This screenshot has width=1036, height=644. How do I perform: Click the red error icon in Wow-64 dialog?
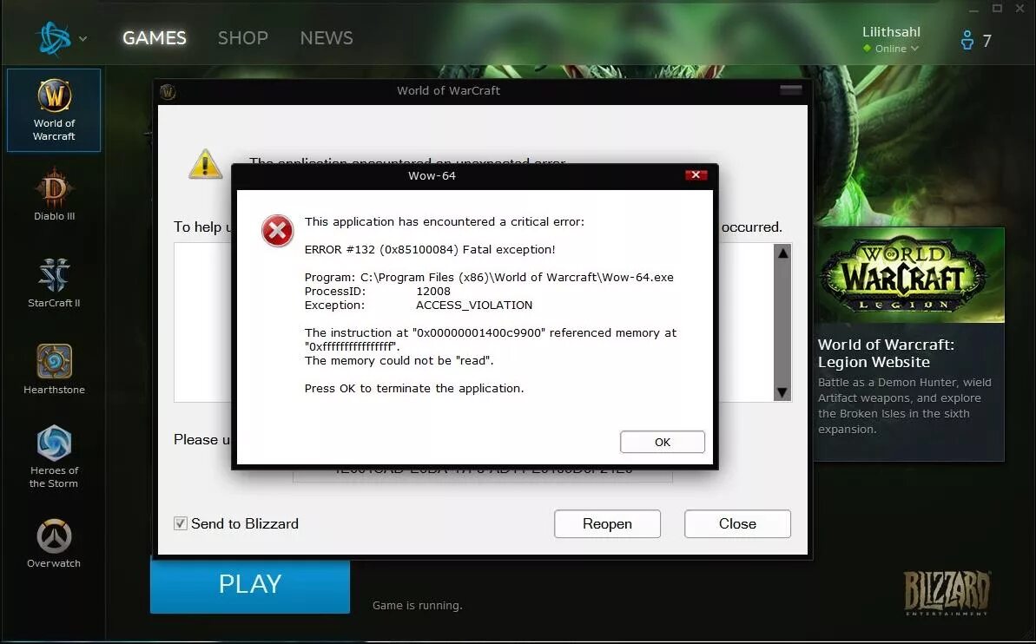coord(278,231)
